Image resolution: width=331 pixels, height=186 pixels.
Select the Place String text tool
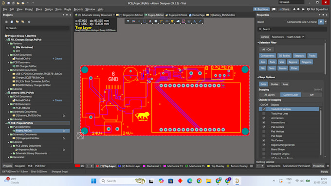pyautogui.click(x=194, y=21)
